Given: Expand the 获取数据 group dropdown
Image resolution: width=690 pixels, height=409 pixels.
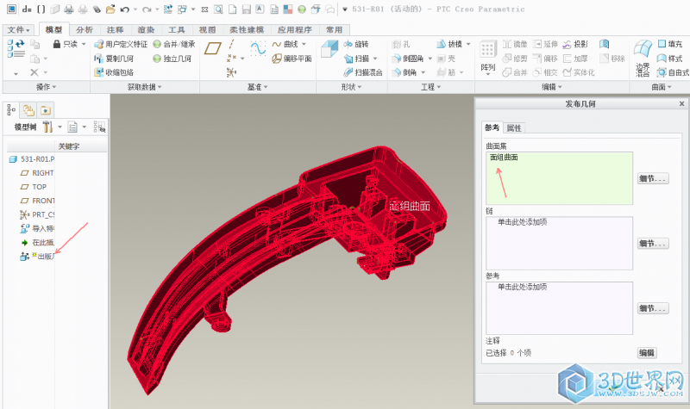Looking at the screenshot, I should pos(145,87).
